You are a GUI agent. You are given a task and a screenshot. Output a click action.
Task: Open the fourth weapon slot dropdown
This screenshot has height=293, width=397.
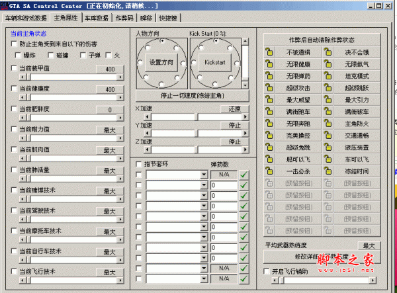coord(204,206)
